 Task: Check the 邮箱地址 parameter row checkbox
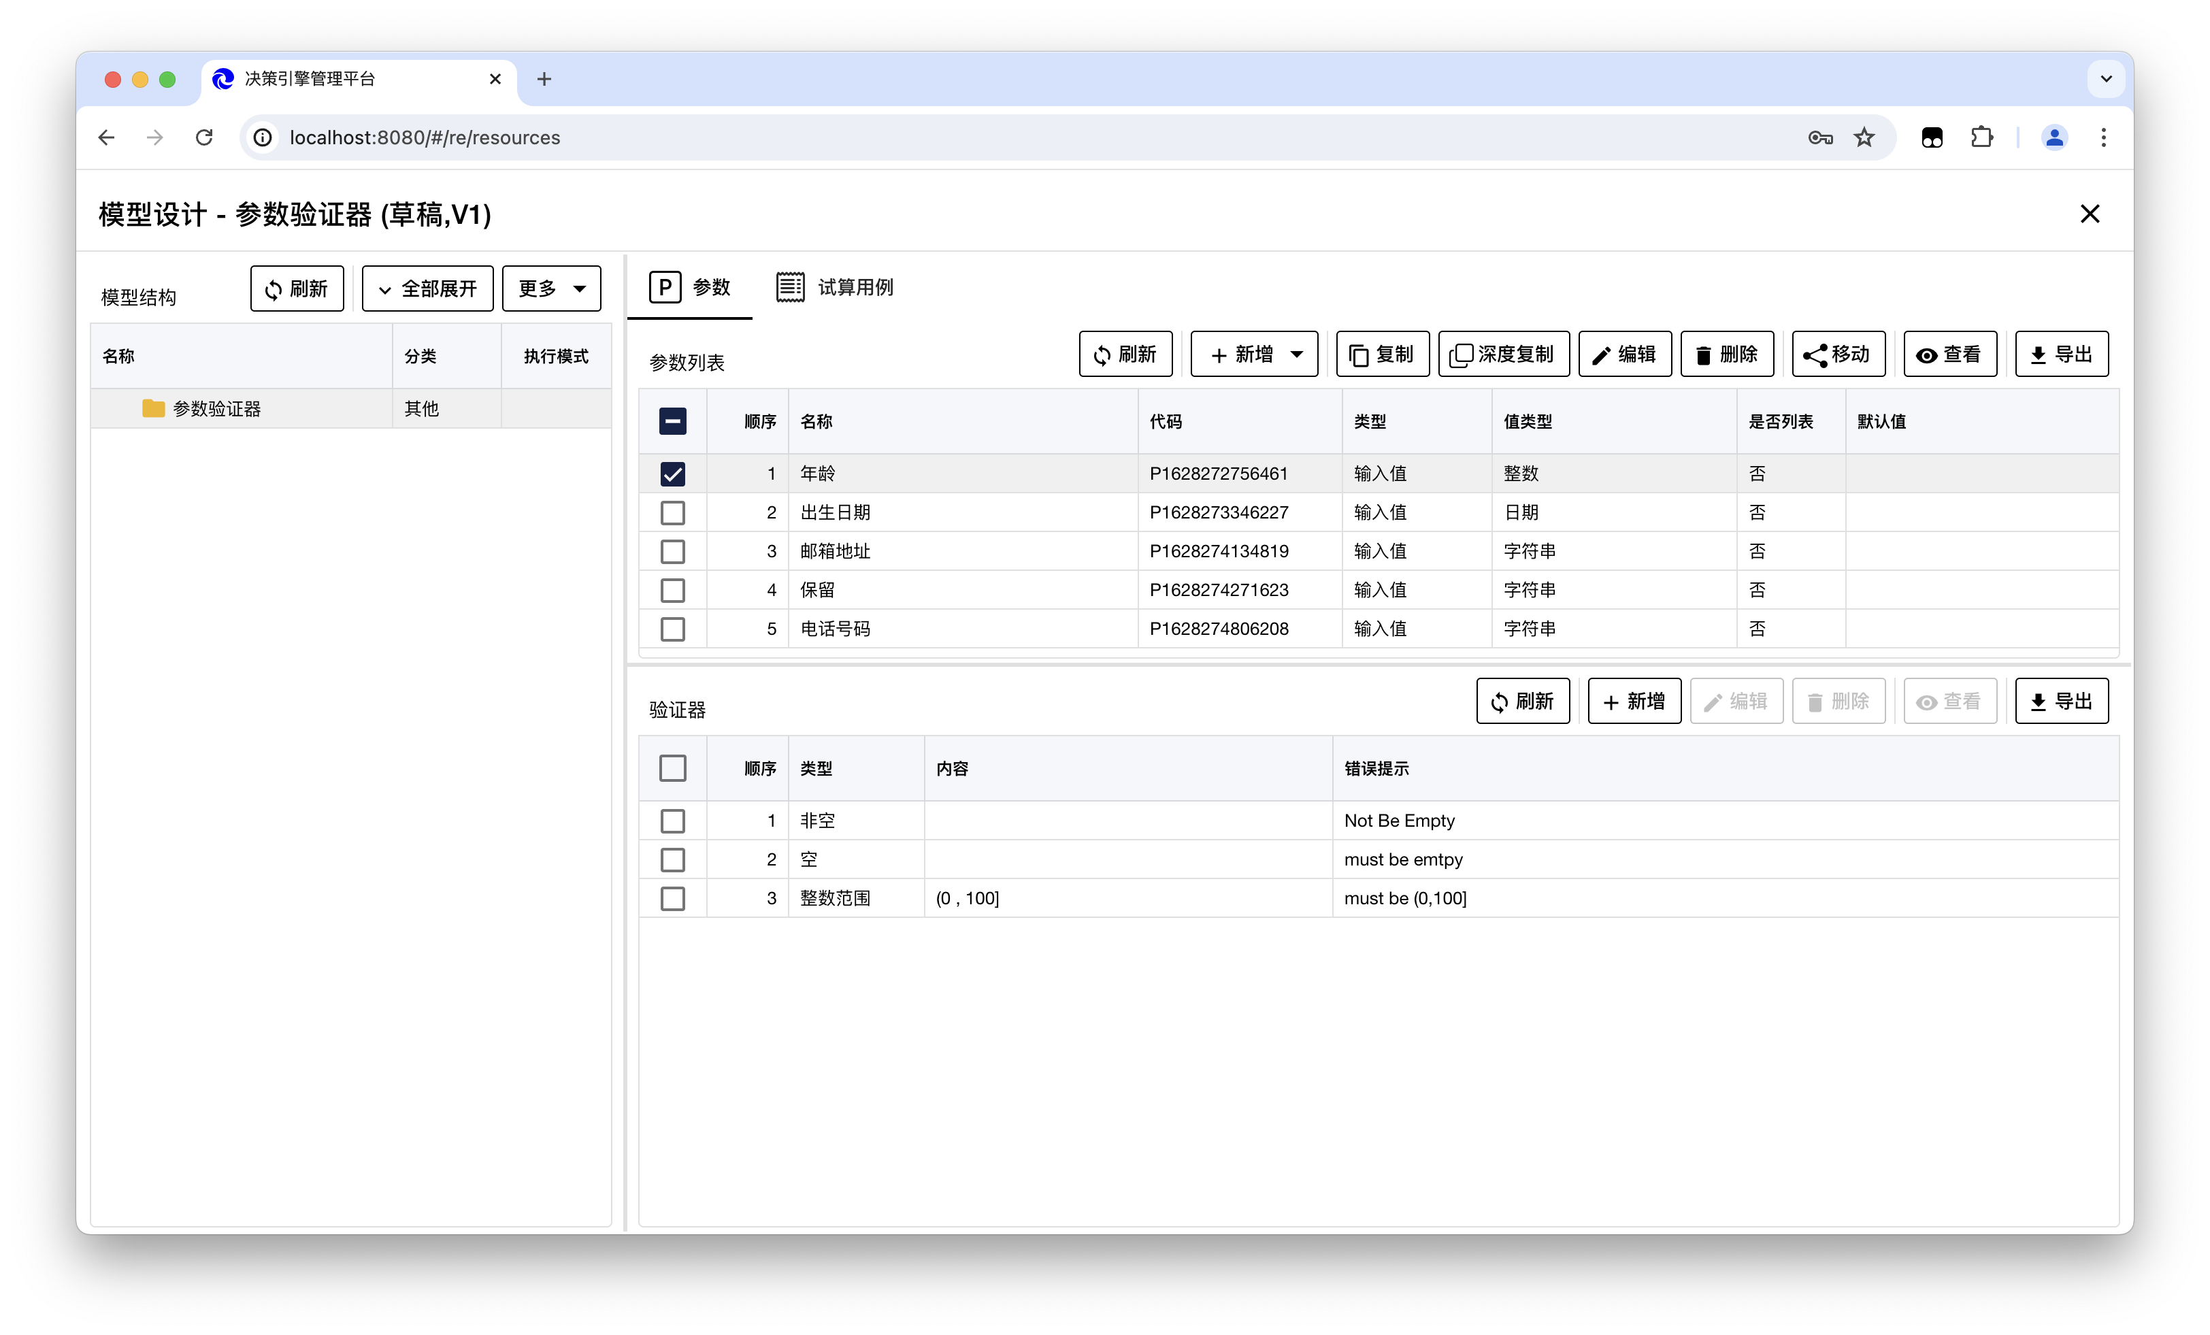[672, 552]
